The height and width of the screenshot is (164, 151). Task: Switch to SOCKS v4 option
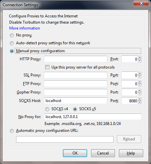click(47, 109)
